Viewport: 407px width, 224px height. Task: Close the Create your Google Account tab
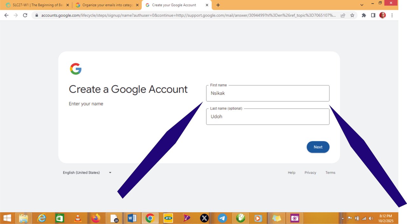(x=207, y=5)
